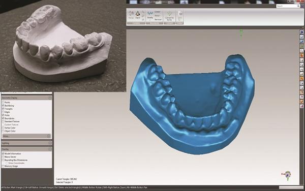The width and height of the screenshot is (305, 191).
Task: Click the topmost icon in the right vertical toolbar
Action: (x=301, y=32)
